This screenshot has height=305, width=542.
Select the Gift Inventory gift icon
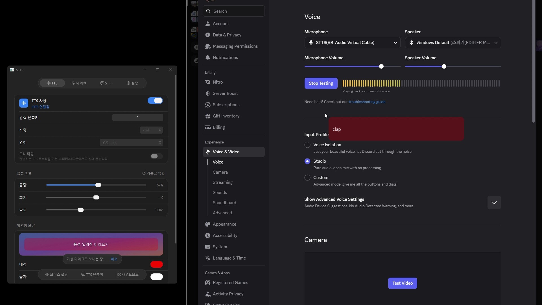[x=208, y=116]
